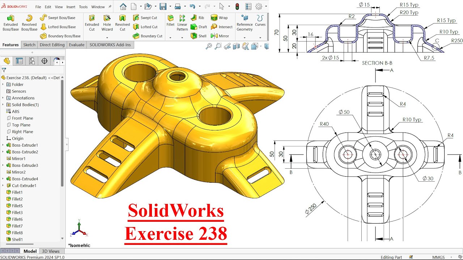Start the Linear Pattern tool
This screenshot has height=260, width=463.
click(182, 23)
